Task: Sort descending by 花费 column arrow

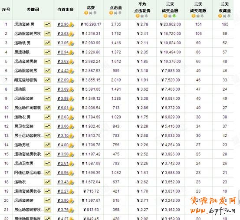Action: [x=95, y=13]
